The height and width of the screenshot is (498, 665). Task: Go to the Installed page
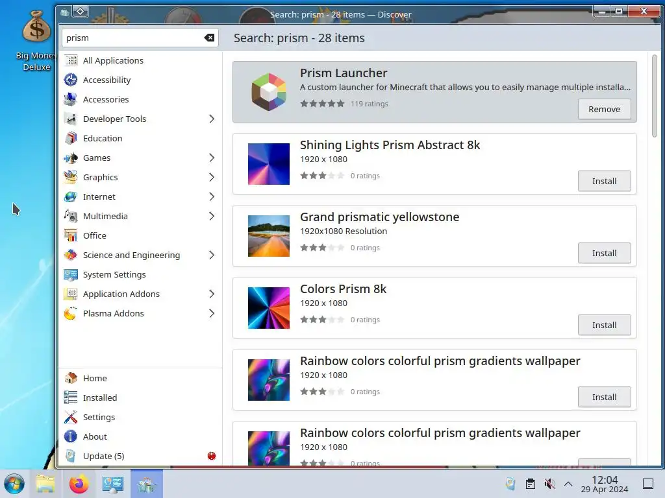coord(140,397)
